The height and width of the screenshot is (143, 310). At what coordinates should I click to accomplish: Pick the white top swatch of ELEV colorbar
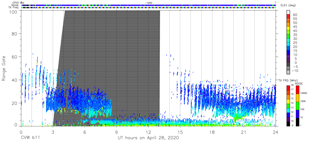tap(289, 13)
